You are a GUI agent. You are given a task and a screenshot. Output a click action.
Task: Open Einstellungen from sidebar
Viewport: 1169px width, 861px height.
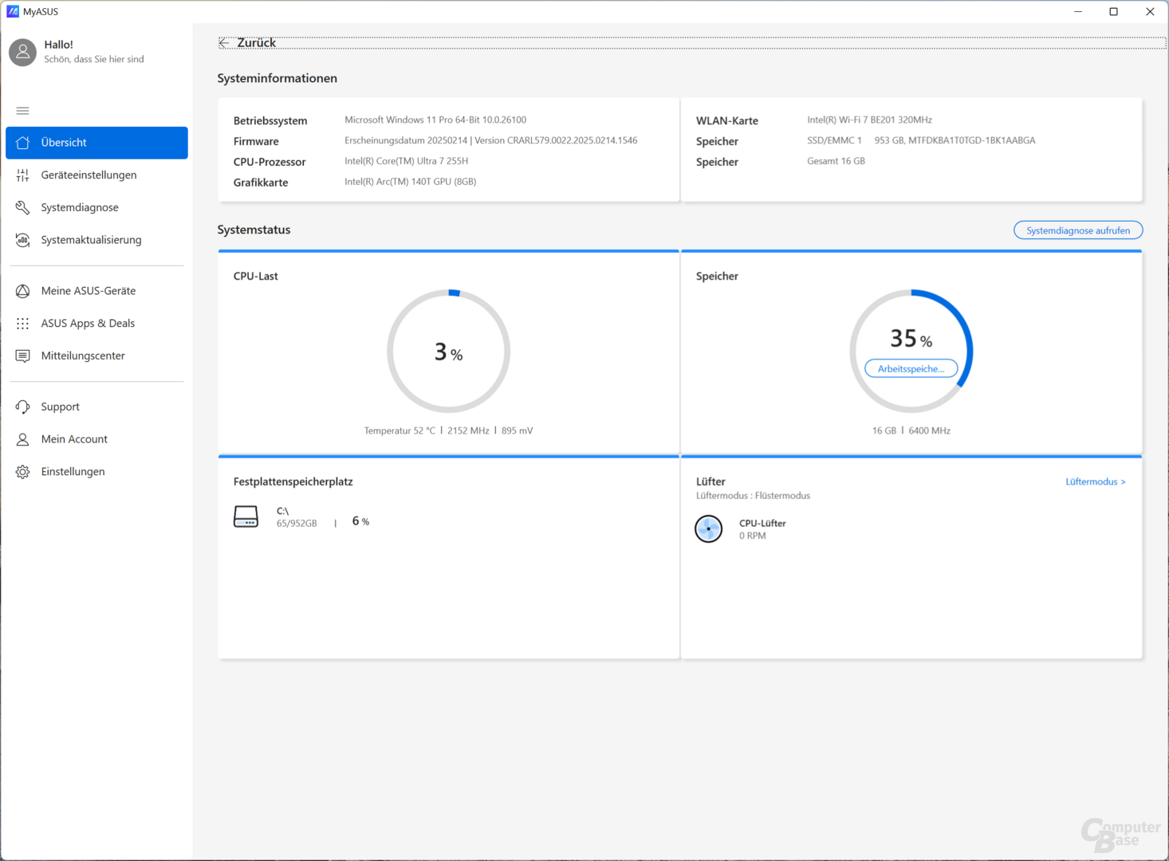pos(96,472)
